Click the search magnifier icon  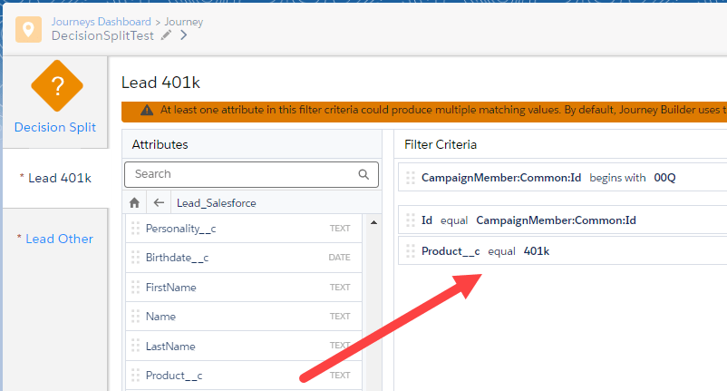click(x=364, y=174)
